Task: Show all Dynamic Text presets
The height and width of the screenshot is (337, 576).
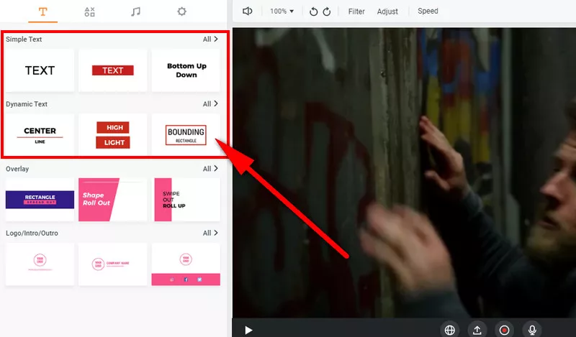Action: pyautogui.click(x=210, y=103)
